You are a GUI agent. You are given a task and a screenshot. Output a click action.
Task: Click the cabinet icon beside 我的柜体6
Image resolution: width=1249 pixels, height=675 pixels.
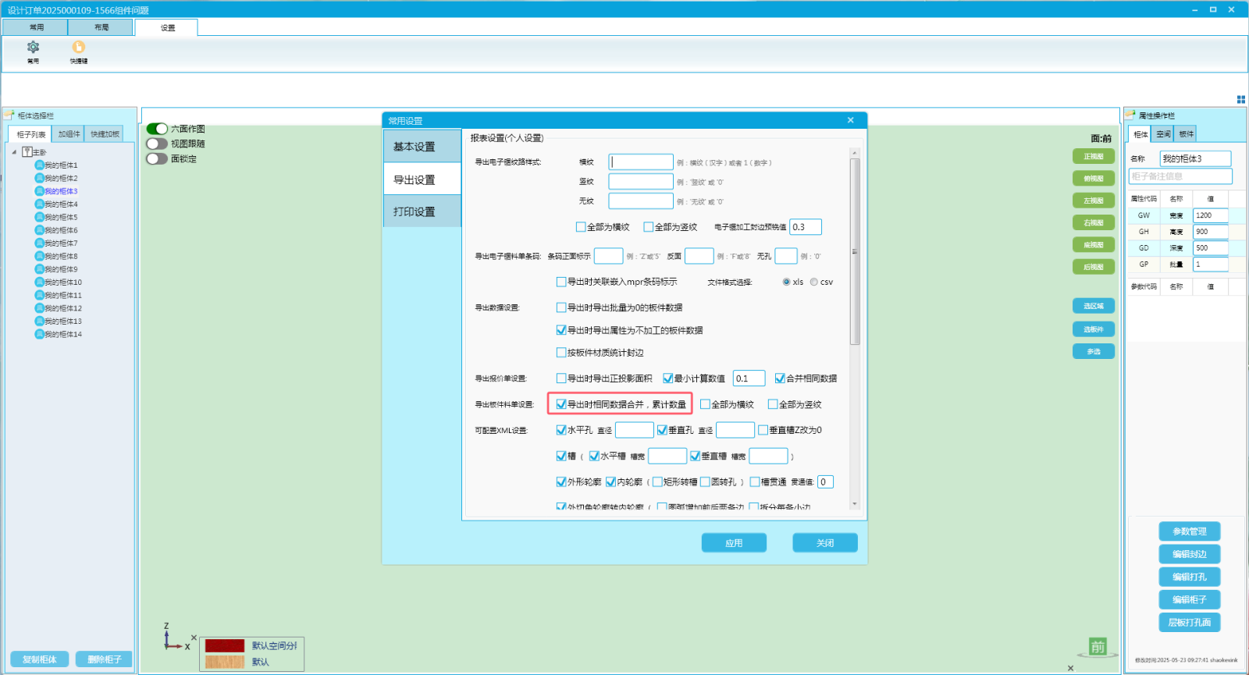point(39,230)
